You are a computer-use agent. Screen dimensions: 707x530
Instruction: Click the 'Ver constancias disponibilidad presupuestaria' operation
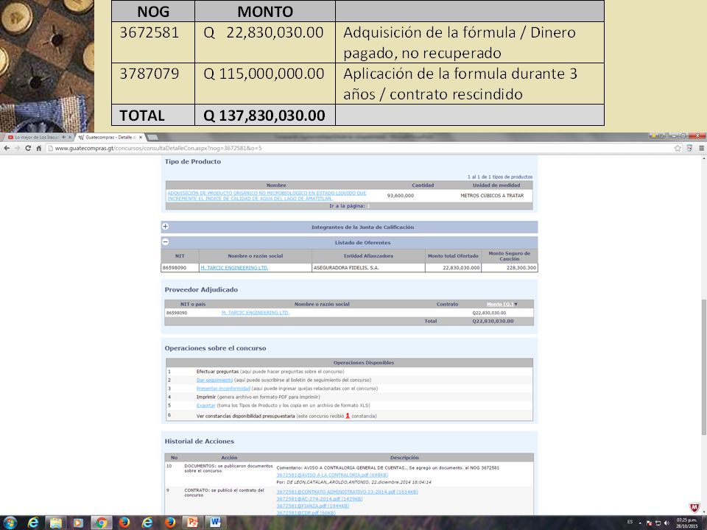246,416
